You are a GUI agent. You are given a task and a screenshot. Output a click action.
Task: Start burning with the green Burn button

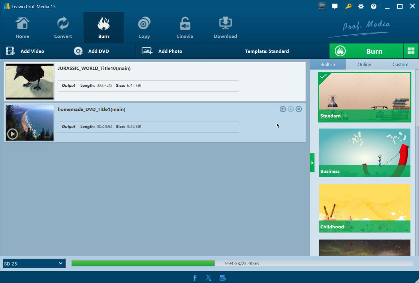click(366, 51)
